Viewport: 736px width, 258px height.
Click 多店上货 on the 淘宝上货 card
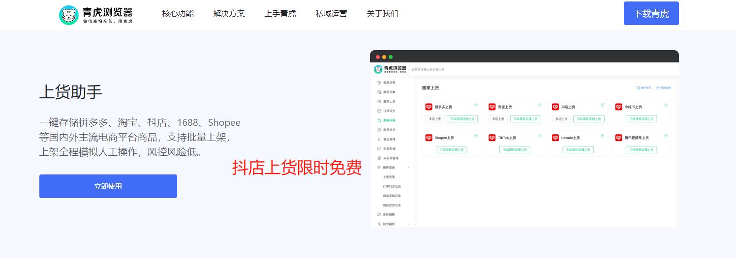(x=498, y=119)
